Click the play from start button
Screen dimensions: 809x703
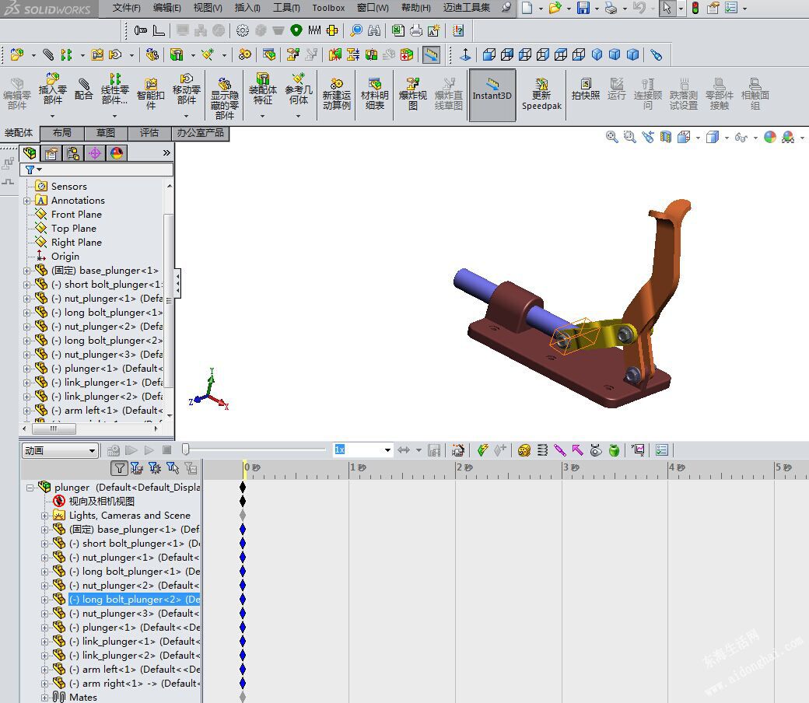point(131,450)
